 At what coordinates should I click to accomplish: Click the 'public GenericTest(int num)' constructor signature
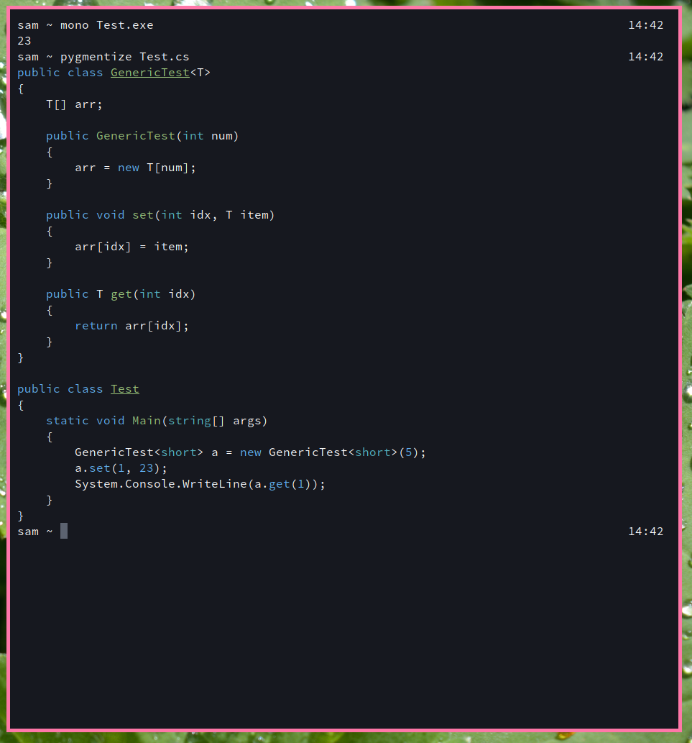tap(142, 136)
